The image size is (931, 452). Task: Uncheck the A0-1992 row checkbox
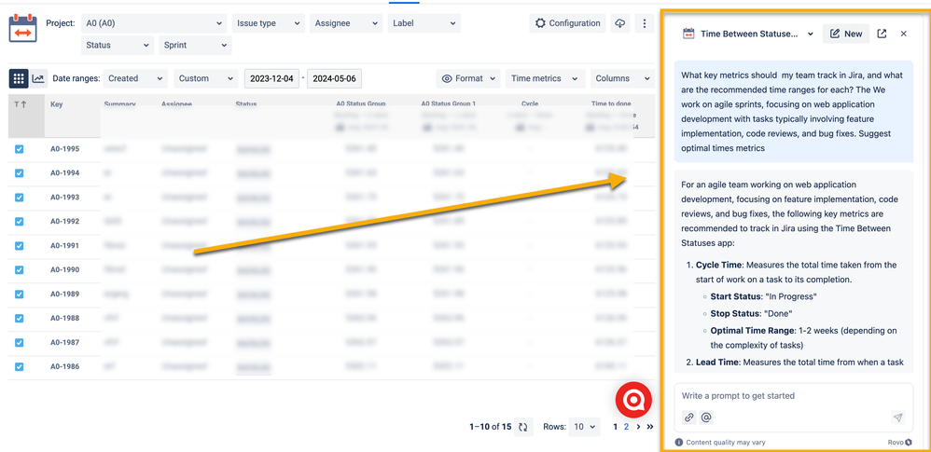coord(19,221)
